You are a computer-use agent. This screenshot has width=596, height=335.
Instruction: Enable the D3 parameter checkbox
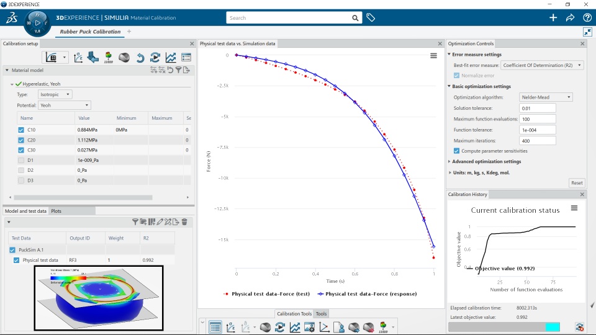click(21, 181)
